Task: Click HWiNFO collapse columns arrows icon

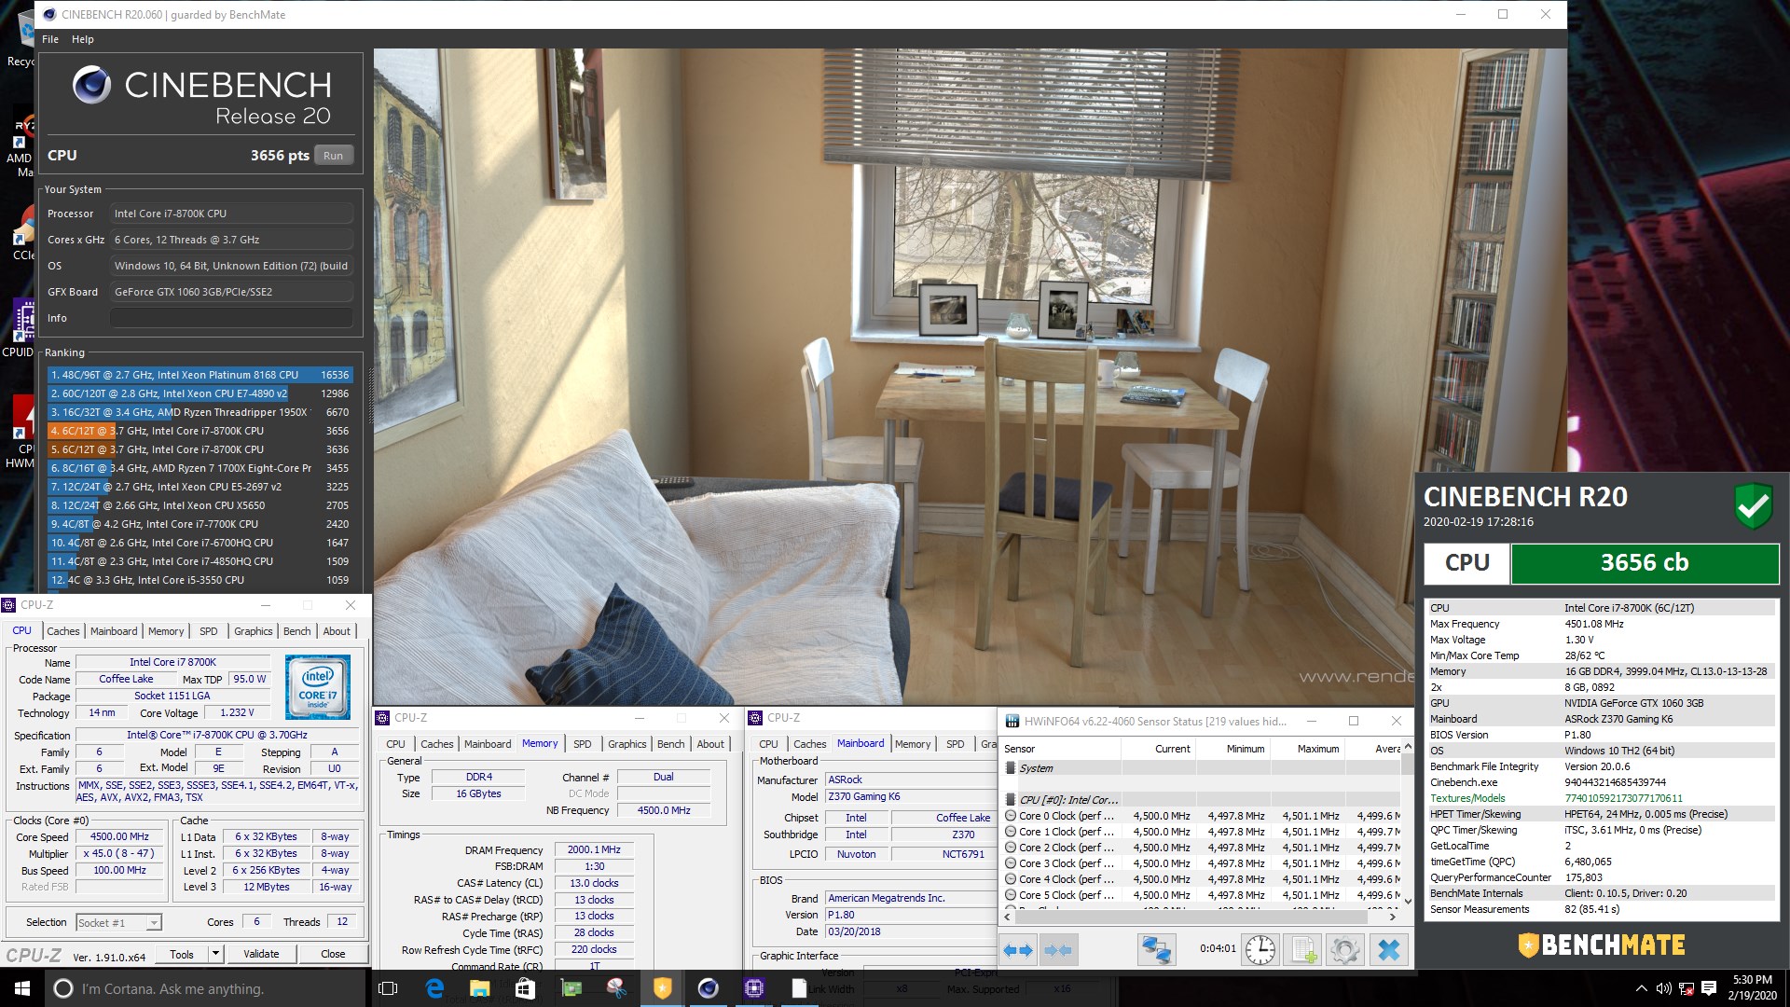Action: (x=1058, y=950)
